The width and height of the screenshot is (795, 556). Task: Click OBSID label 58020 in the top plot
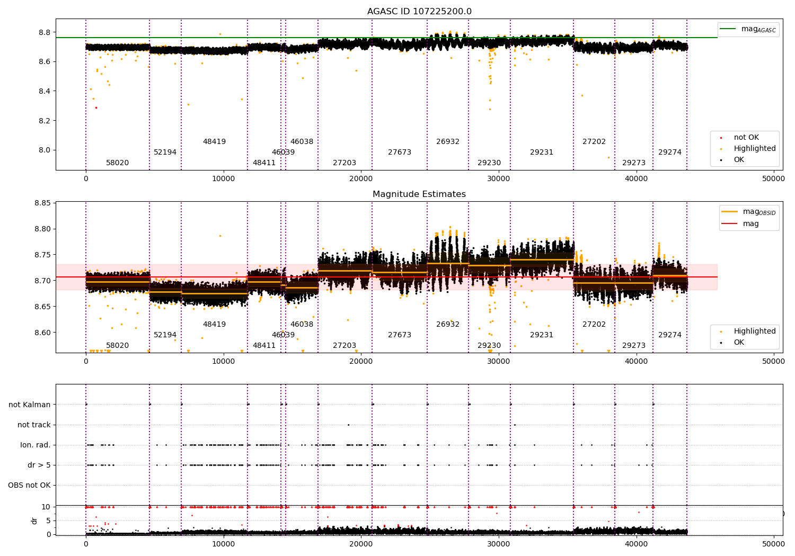pos(118,163)
